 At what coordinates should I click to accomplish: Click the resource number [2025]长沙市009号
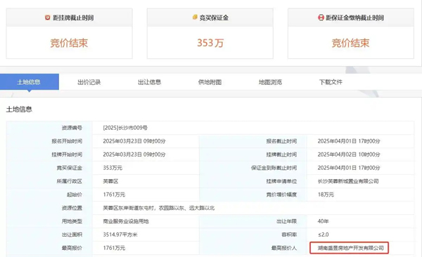point(125,128)
